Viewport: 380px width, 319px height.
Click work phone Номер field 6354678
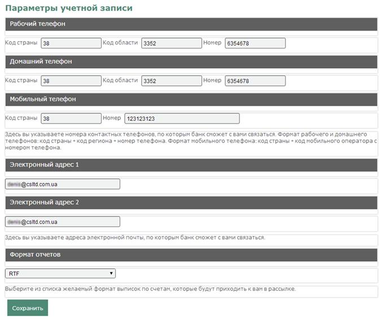pyautogui.click(x=255, y=43)
